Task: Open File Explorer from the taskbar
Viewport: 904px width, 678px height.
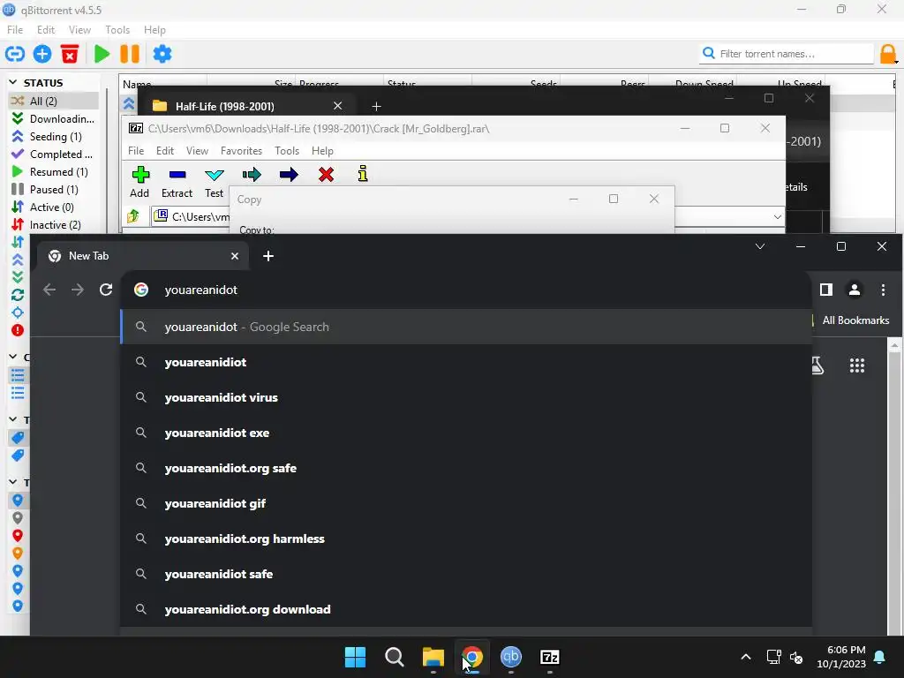Action: [433, 657]
